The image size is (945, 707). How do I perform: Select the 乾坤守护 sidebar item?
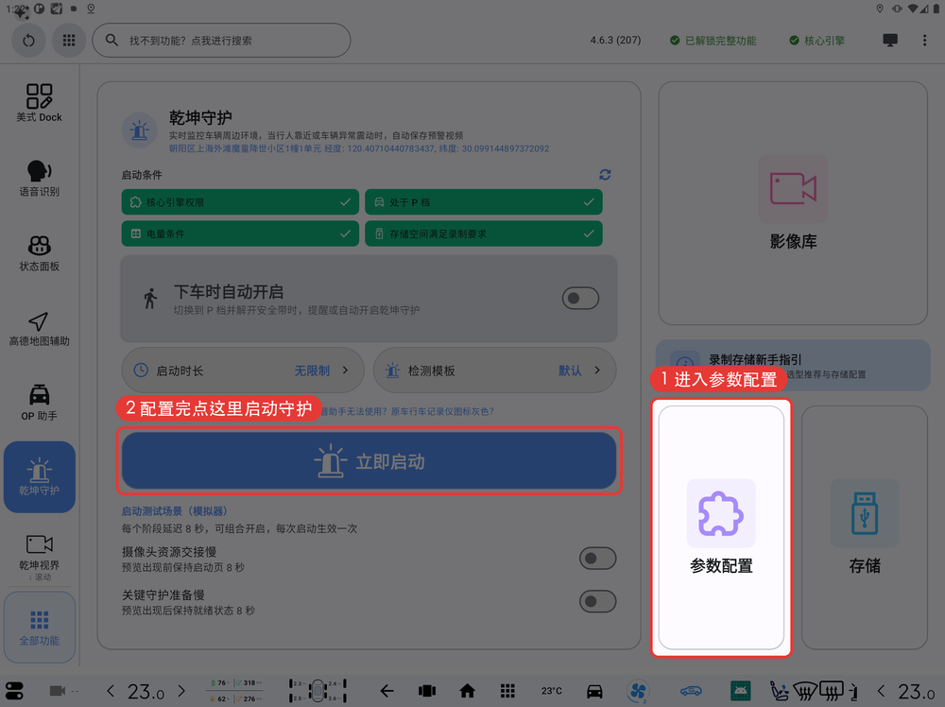click(x=39, y=476)
